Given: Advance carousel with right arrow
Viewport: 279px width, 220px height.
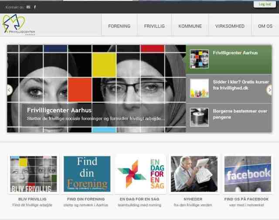Looking at the screenshot, I should 269,90.
